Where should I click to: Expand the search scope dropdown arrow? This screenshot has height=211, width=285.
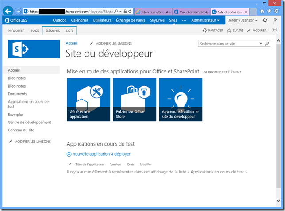pos(261,43)
